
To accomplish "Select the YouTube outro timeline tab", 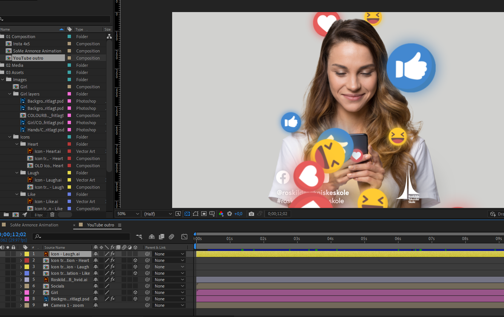I will coord(100,225).
